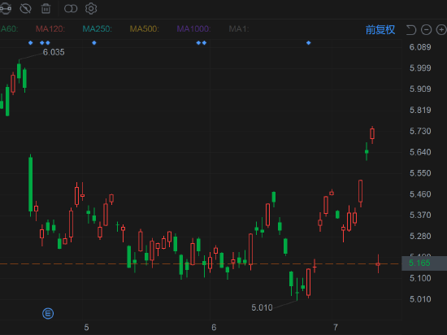The height and width of the screenshot is (335, 447).
Task: Open chart settings gear icon
Action: 91,9
